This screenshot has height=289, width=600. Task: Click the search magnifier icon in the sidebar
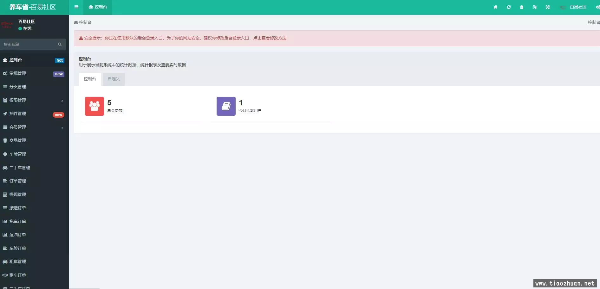[60, 45]
